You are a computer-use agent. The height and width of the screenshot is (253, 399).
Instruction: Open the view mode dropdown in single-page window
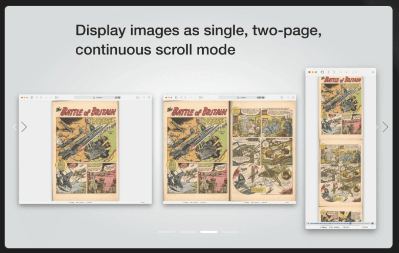(x=138, y=97)
